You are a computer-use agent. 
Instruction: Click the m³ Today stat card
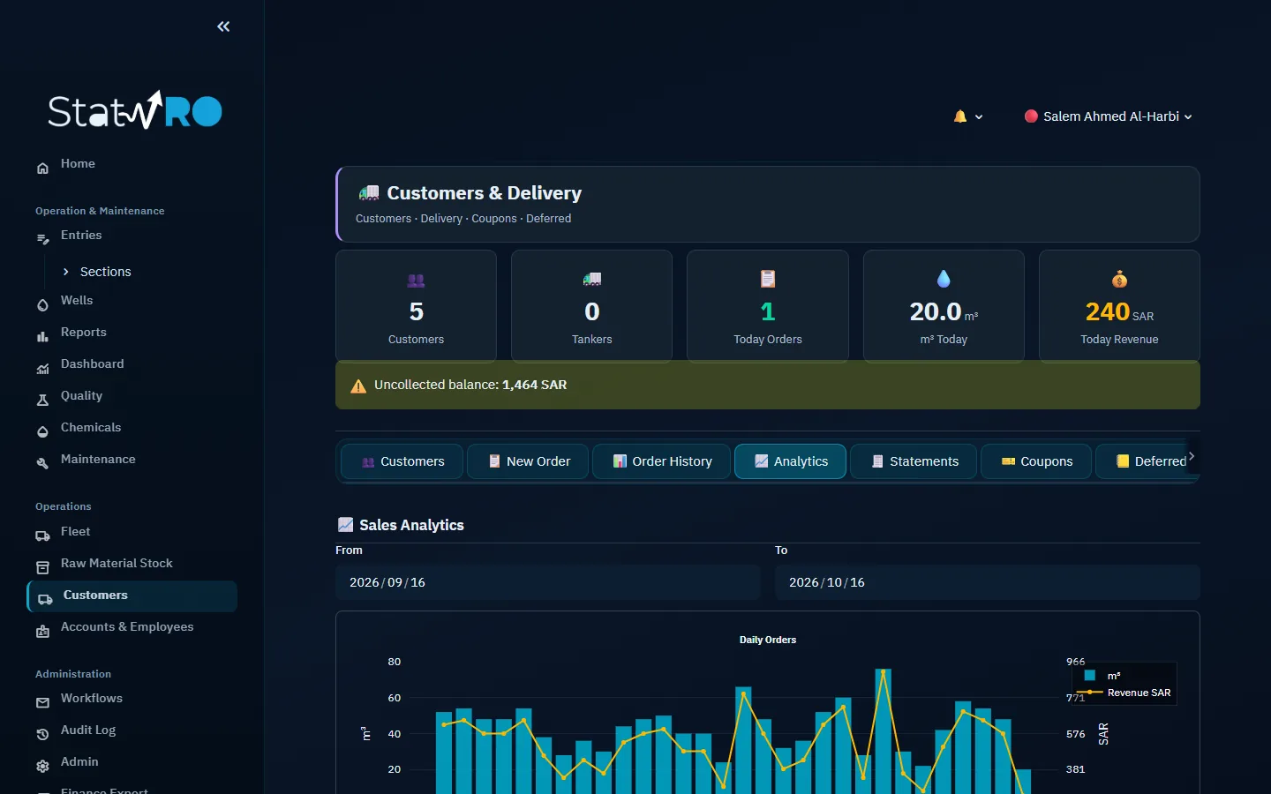pyautogui.click(x=944, y=306)
